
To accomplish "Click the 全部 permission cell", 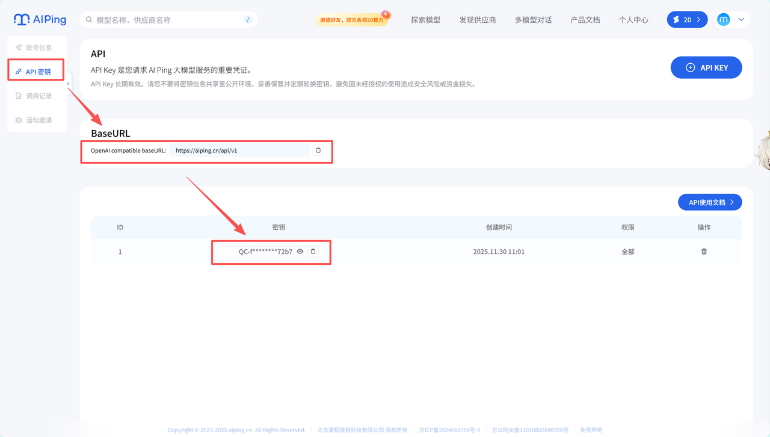I will (x=628, y=252).
